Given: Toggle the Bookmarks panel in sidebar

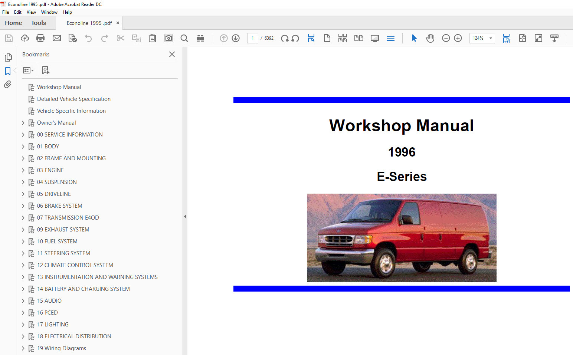Looking at the screenshot, I should coord(8,71).
